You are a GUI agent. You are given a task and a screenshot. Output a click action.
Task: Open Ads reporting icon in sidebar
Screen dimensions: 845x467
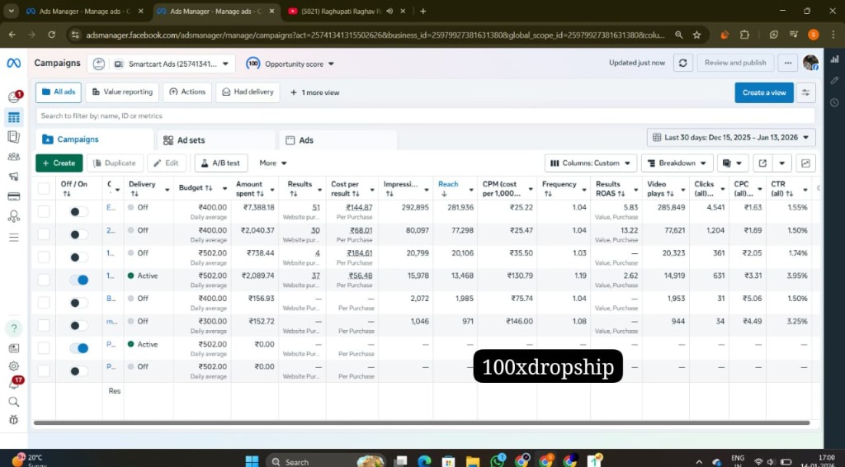point(13,137)
